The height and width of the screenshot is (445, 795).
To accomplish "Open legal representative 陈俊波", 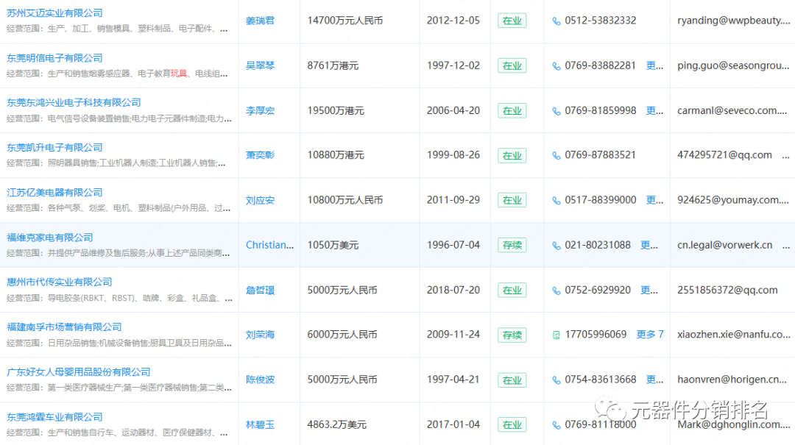I will (x=260, y=380).
